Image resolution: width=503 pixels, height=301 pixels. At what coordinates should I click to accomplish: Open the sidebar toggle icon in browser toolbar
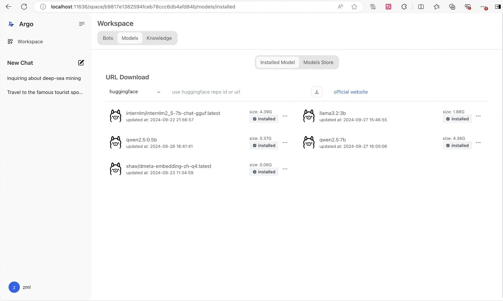[497, 7]
